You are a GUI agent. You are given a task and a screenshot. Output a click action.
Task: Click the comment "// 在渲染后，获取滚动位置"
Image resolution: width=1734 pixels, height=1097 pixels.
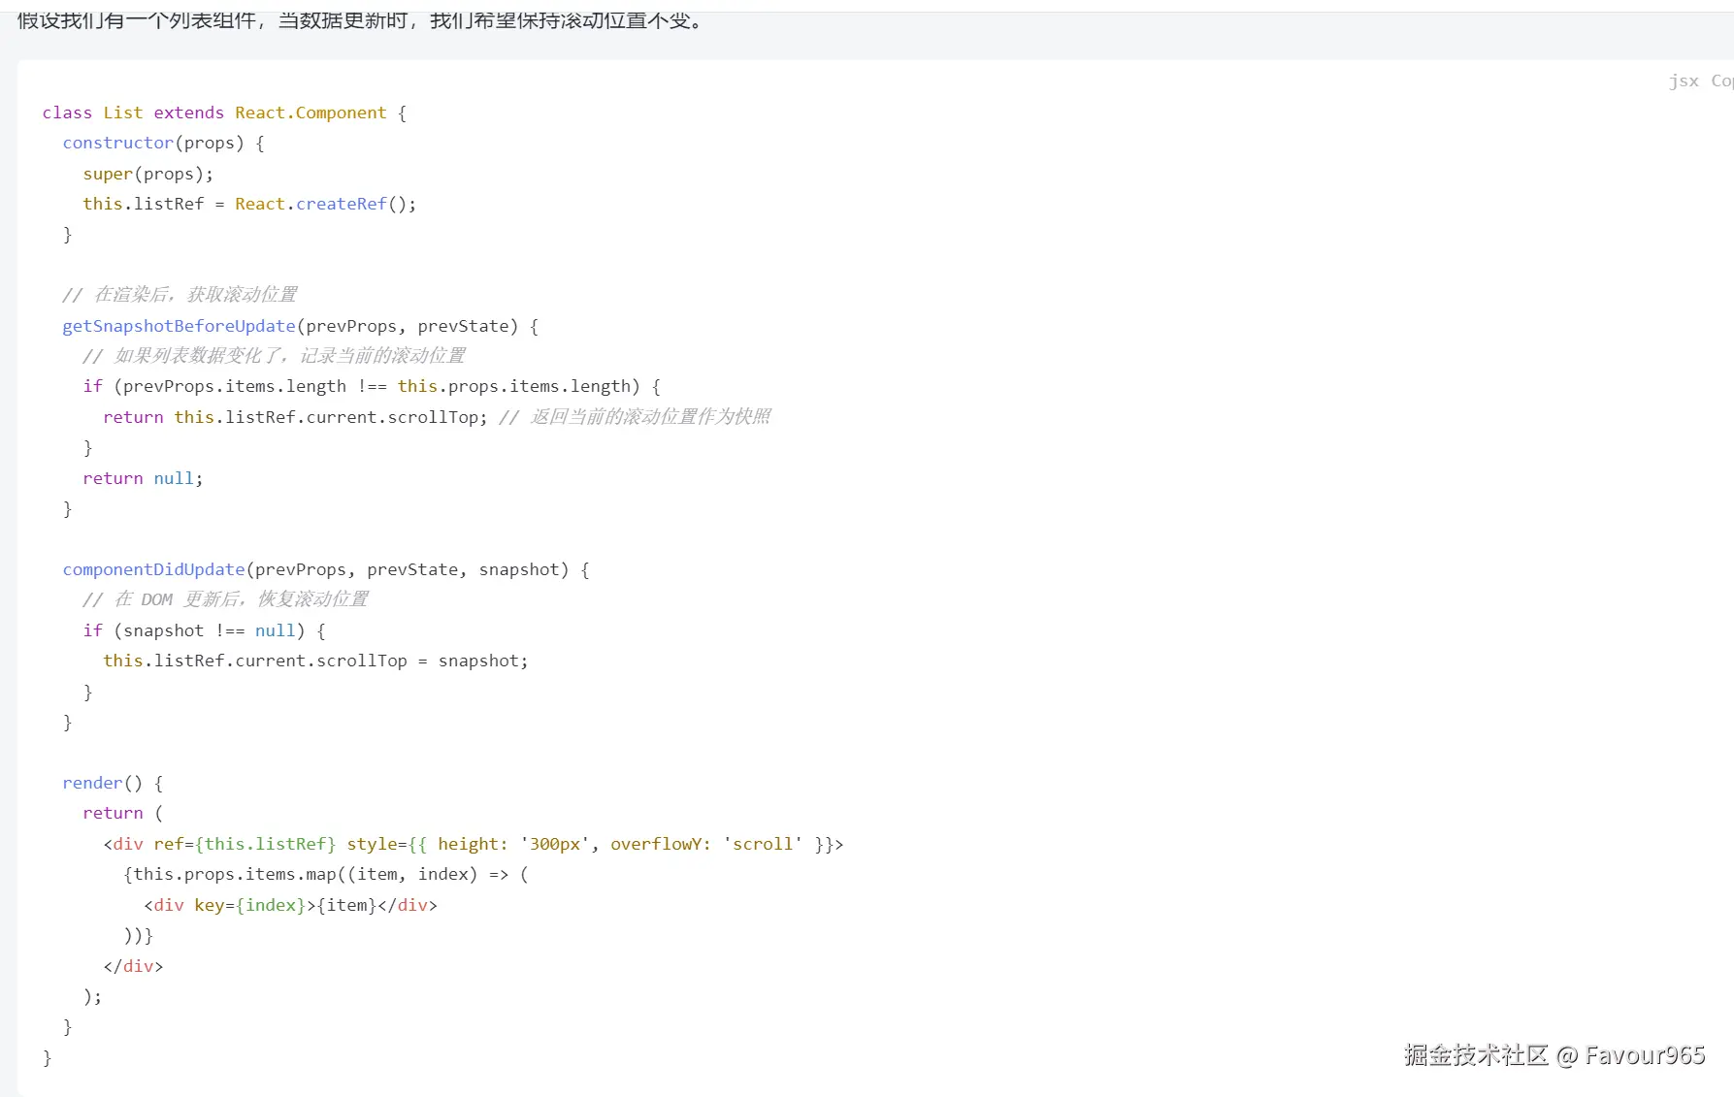coord(180,294)
